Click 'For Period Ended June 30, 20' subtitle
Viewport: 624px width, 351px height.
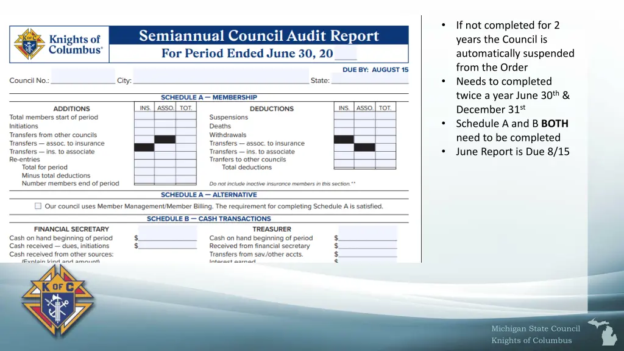(x=247, y=54)
